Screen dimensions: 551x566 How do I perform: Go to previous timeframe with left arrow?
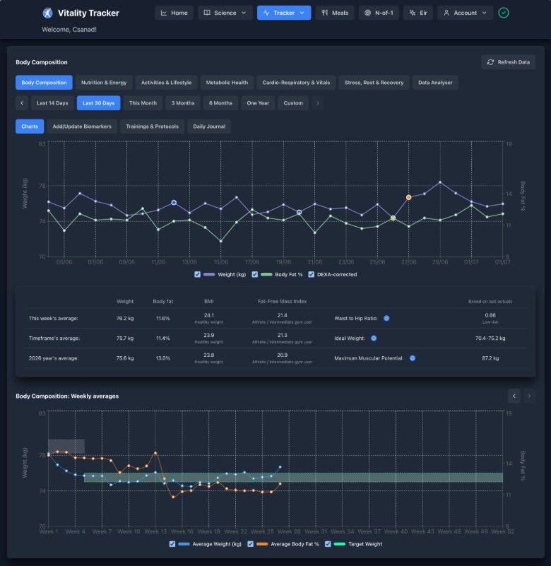tap(22, 103)
